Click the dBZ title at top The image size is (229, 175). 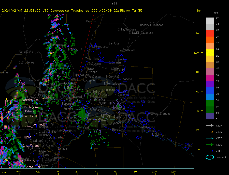click(114, 4)
